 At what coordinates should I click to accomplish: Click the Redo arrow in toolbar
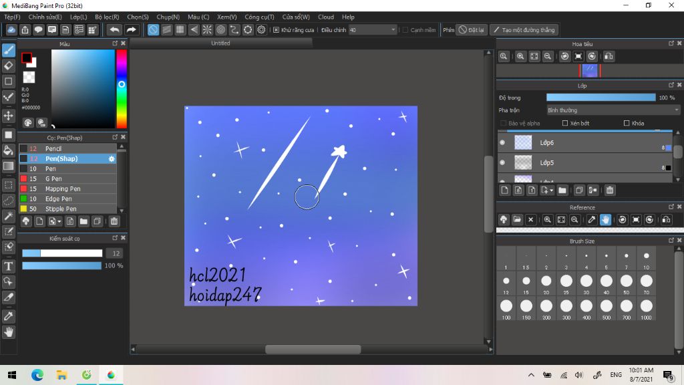pyautogui.click(x=131, y=29)
